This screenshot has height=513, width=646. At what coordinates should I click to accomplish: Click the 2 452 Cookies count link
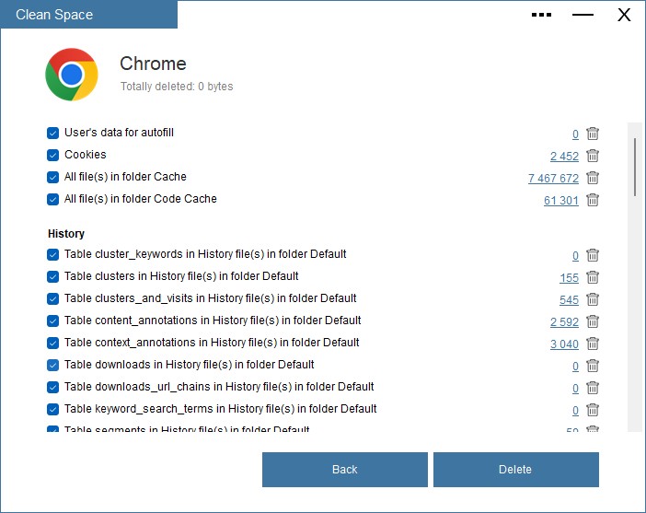tap(564, 157)
